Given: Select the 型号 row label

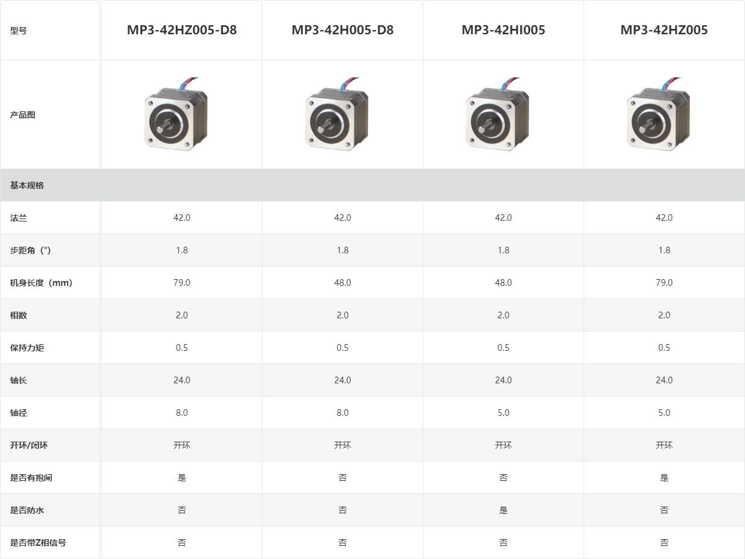Looking at the screenshot, I should [18, 31].
